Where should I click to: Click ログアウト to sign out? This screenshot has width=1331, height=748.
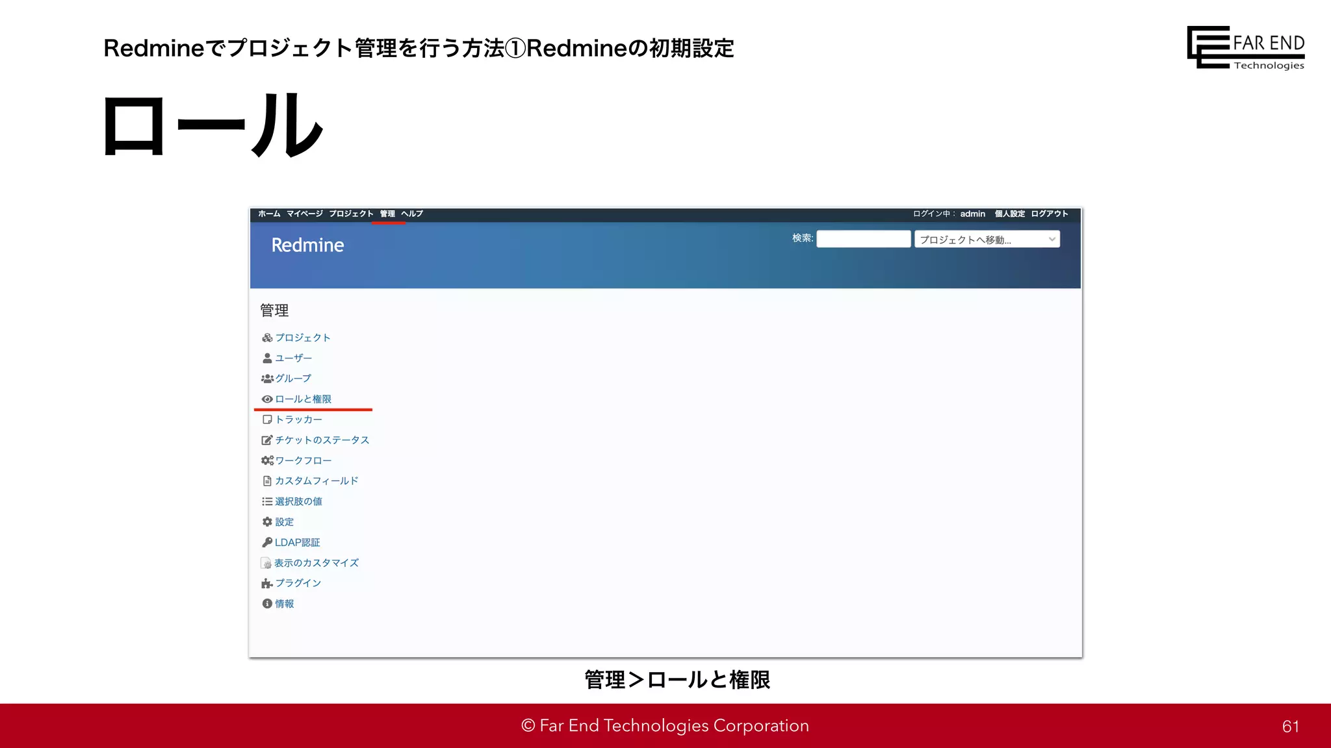1050,214
